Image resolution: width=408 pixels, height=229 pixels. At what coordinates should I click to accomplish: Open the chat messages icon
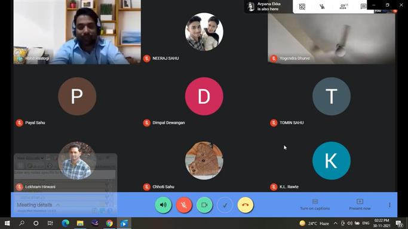click(363, 7)
